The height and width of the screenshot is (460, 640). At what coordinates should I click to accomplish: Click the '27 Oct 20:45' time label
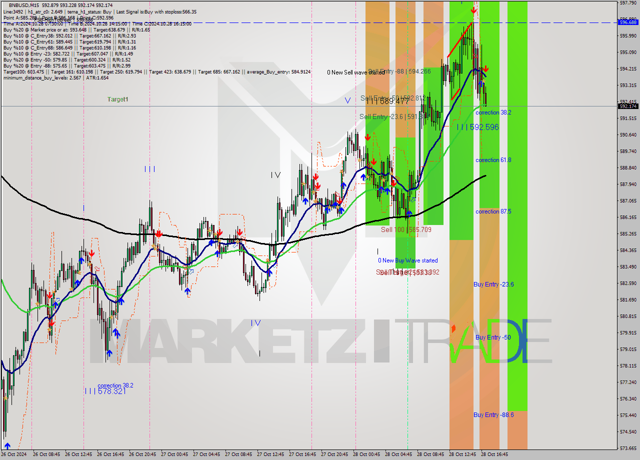[334, 454]
